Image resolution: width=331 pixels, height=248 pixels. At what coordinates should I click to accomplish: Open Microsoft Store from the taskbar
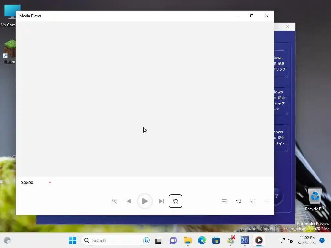click(x=216, y=240)
